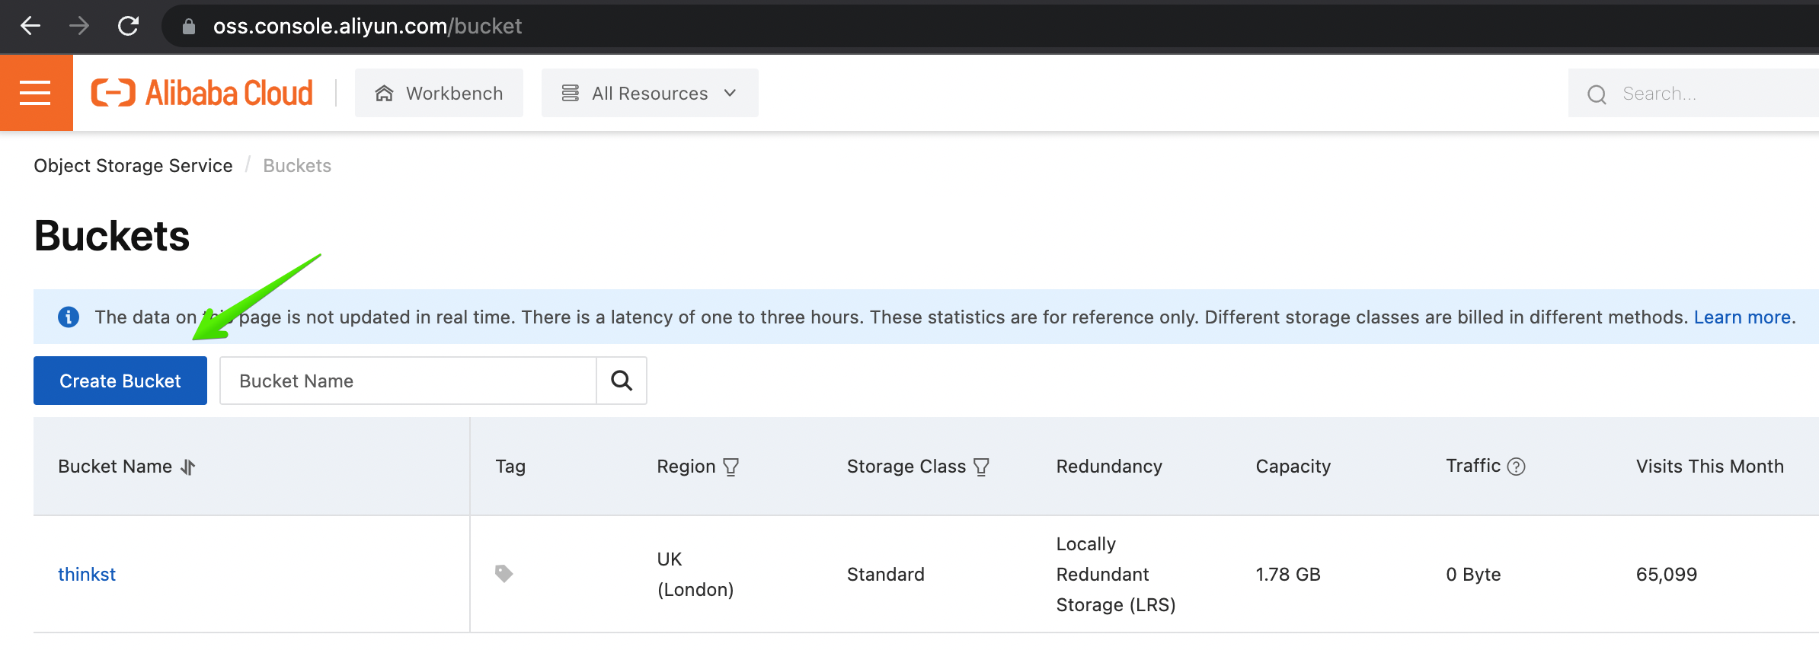Image resolution: width=1819 pixels, height=650 pixels.
Task: Sort buckets using Bucket Name sort icon
Action: [x=188, y=467]
